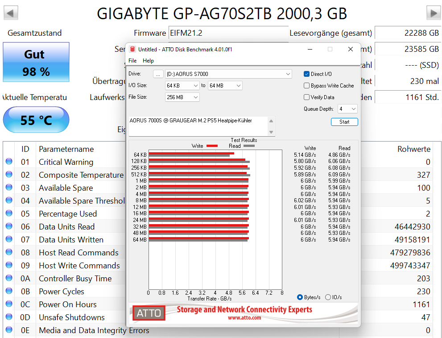442x338 pixels.
Task: Click the ---- (SSD) rotation field
Action: [x=407, y=65]
